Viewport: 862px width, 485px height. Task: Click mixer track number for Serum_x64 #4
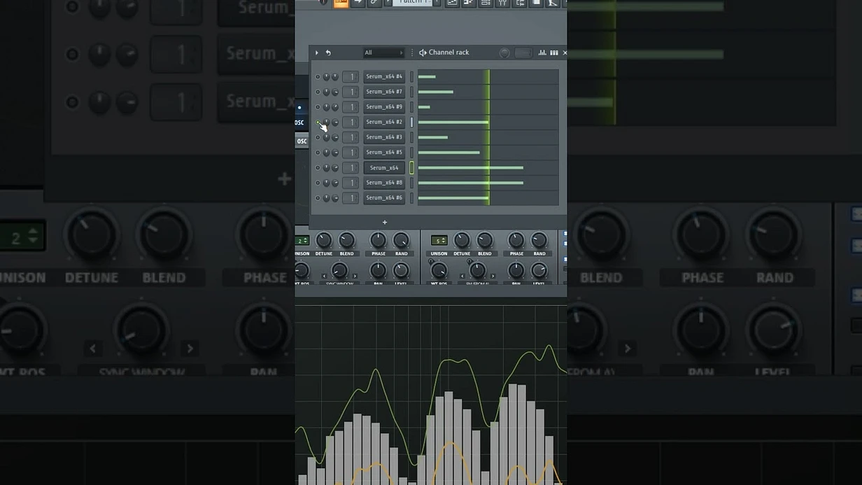(x=351, y=77)
